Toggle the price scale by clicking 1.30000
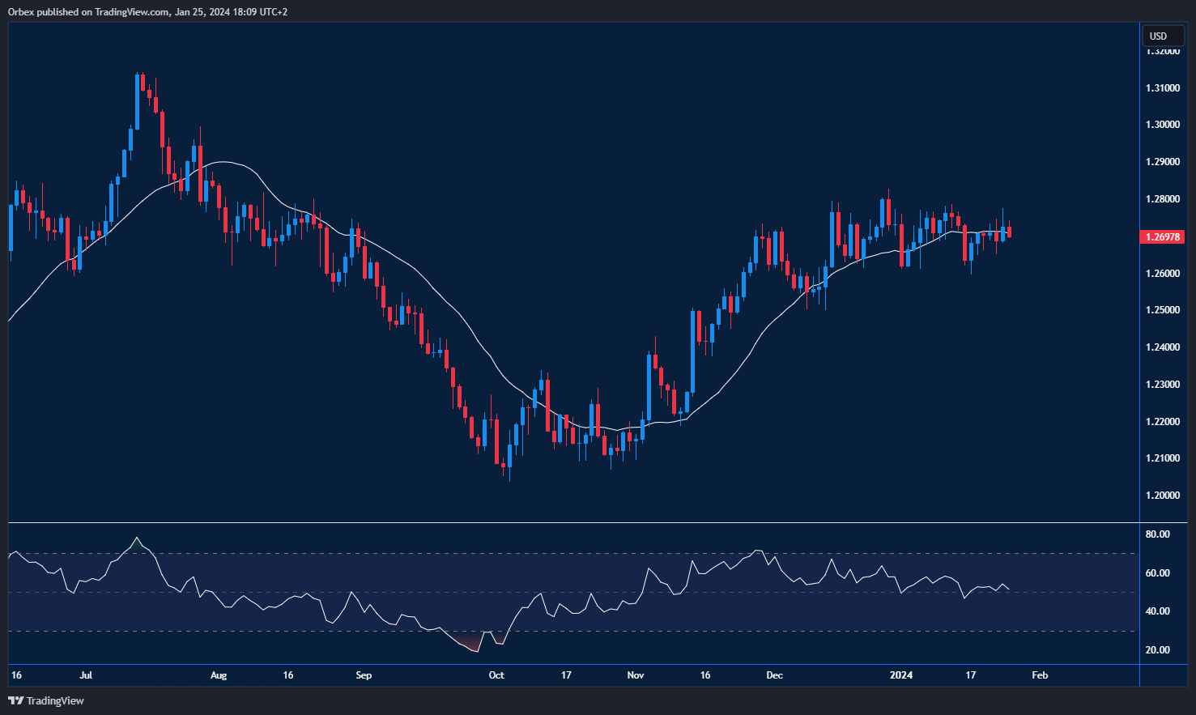 1163,124
